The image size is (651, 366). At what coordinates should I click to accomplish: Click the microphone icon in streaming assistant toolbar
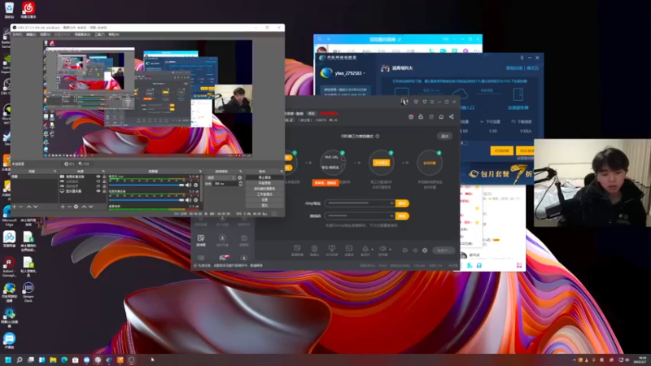tap(365, 249)
